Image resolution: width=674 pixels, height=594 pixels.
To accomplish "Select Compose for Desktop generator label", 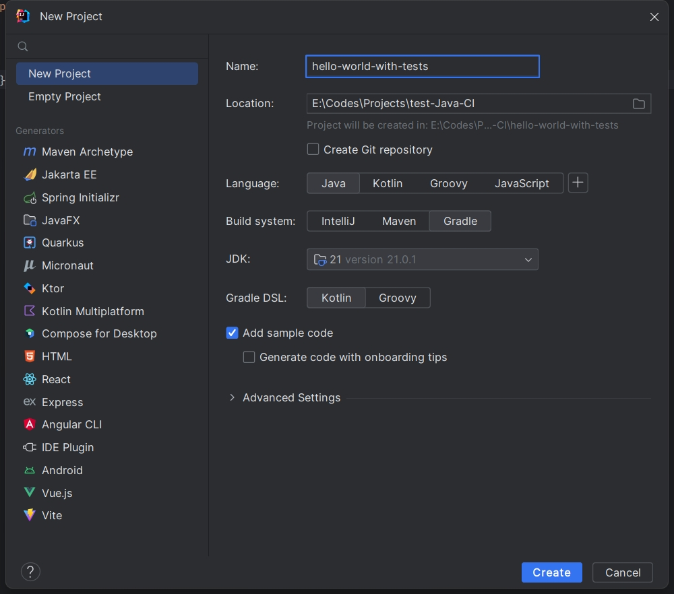I will (99, 333).
